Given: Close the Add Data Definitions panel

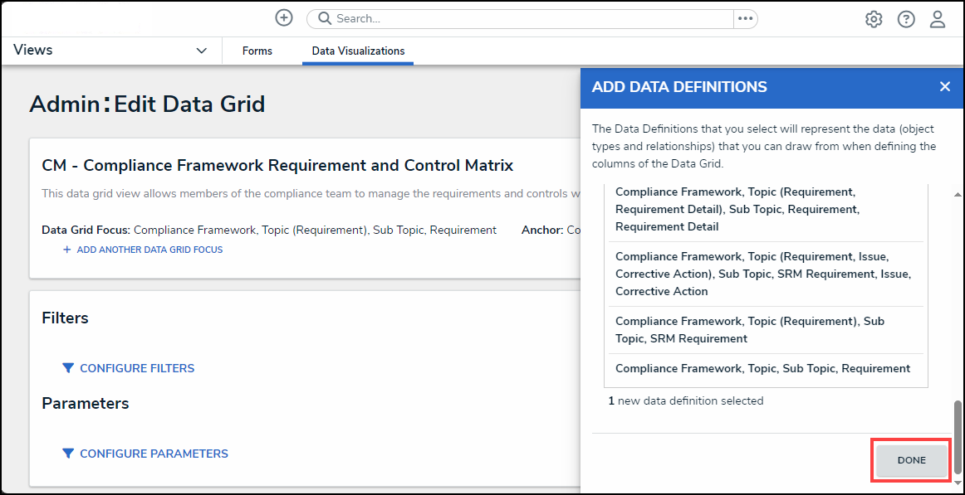Looking at the screenshot, I should [x=944, y=87].
